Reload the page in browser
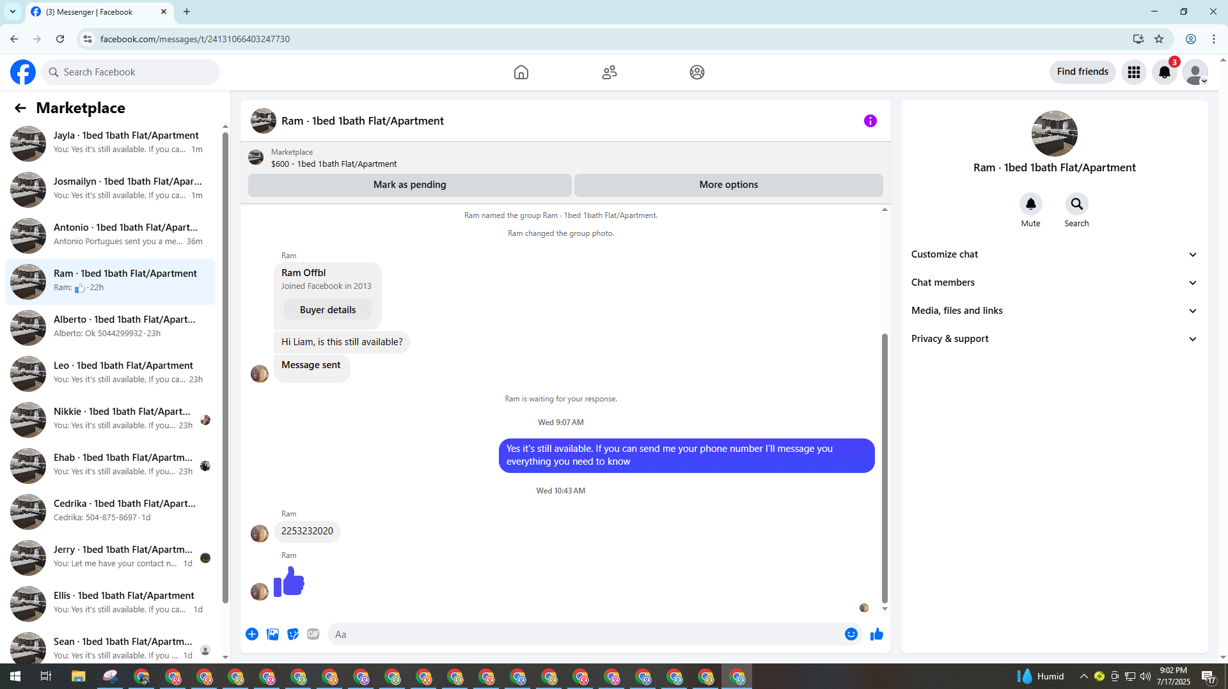 (x=60, y=39)
